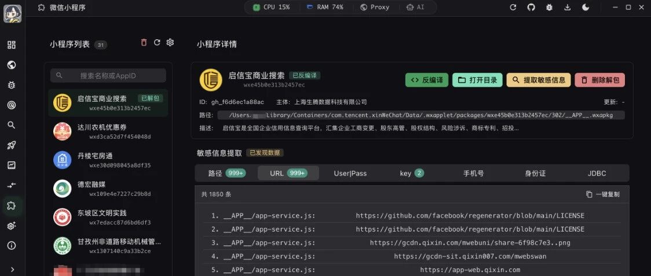
Task: Click the search name or AppID field
Action: click(108, 76)
